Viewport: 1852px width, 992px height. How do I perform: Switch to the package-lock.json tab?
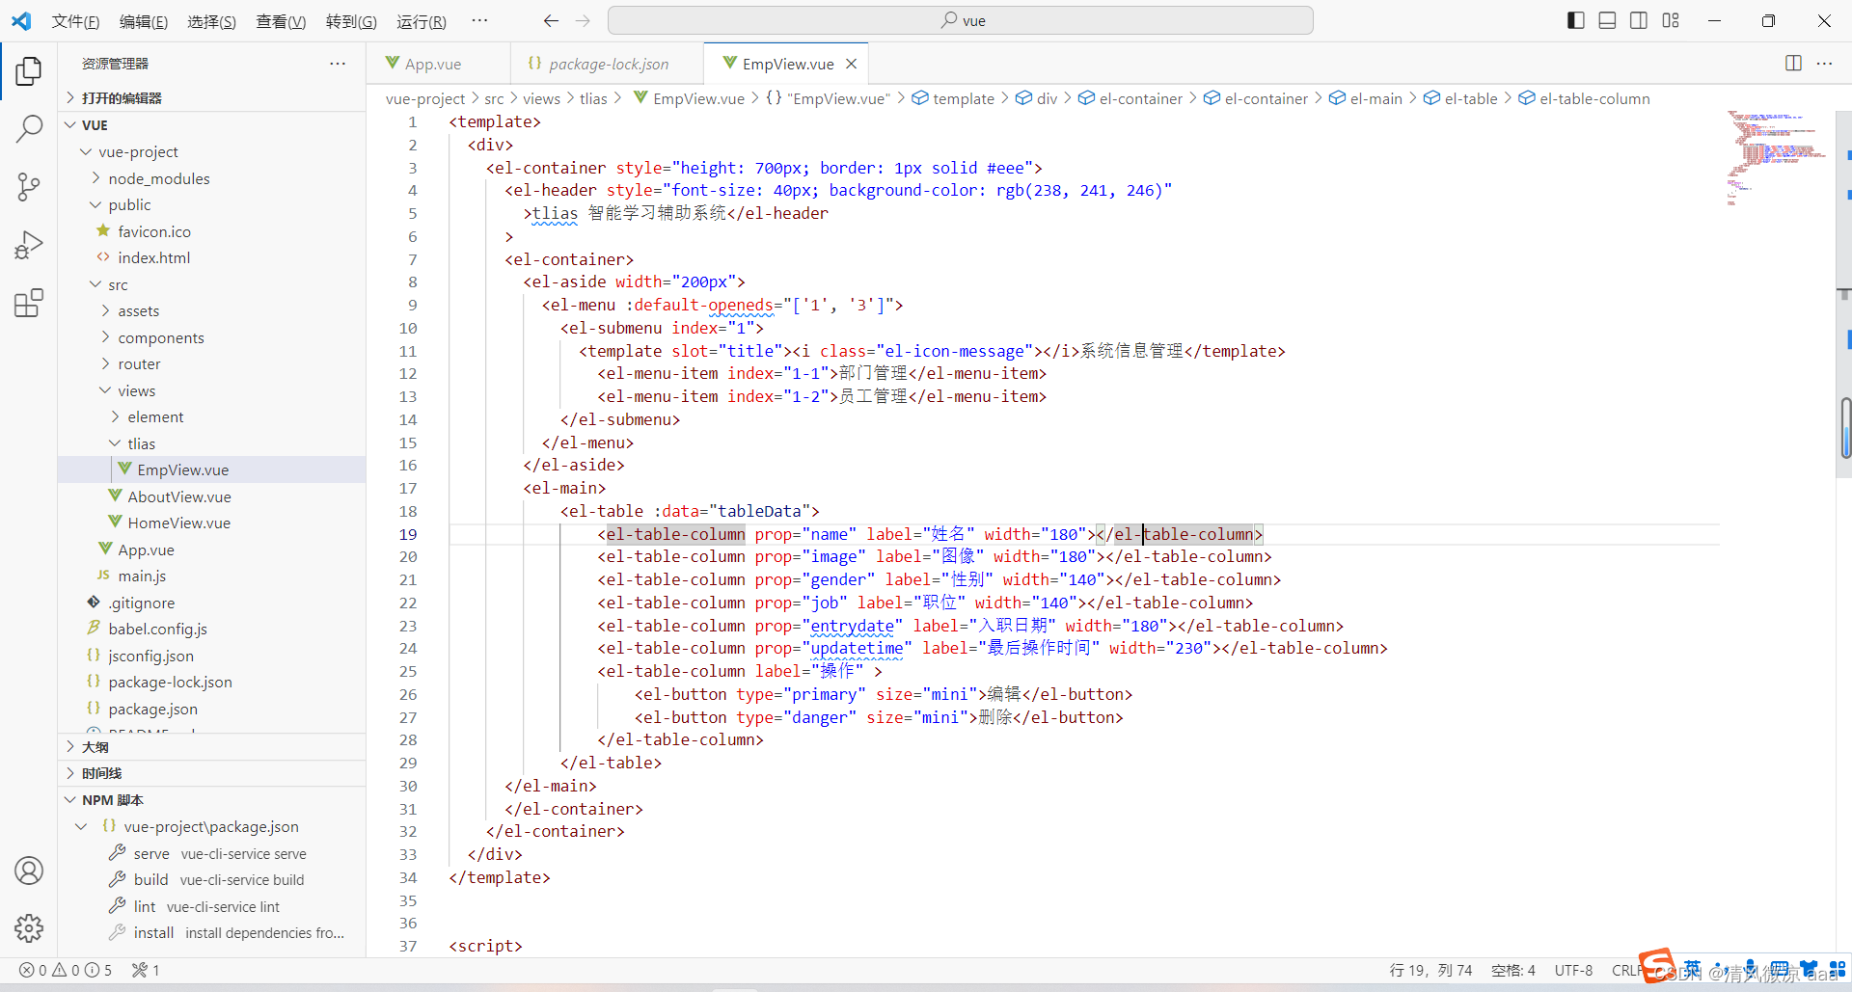click(608, 64)
